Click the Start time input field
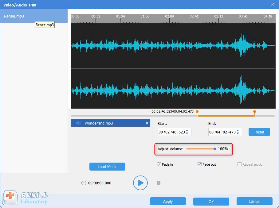The height and width of the screenshot is (208, 279). [175, 132]
